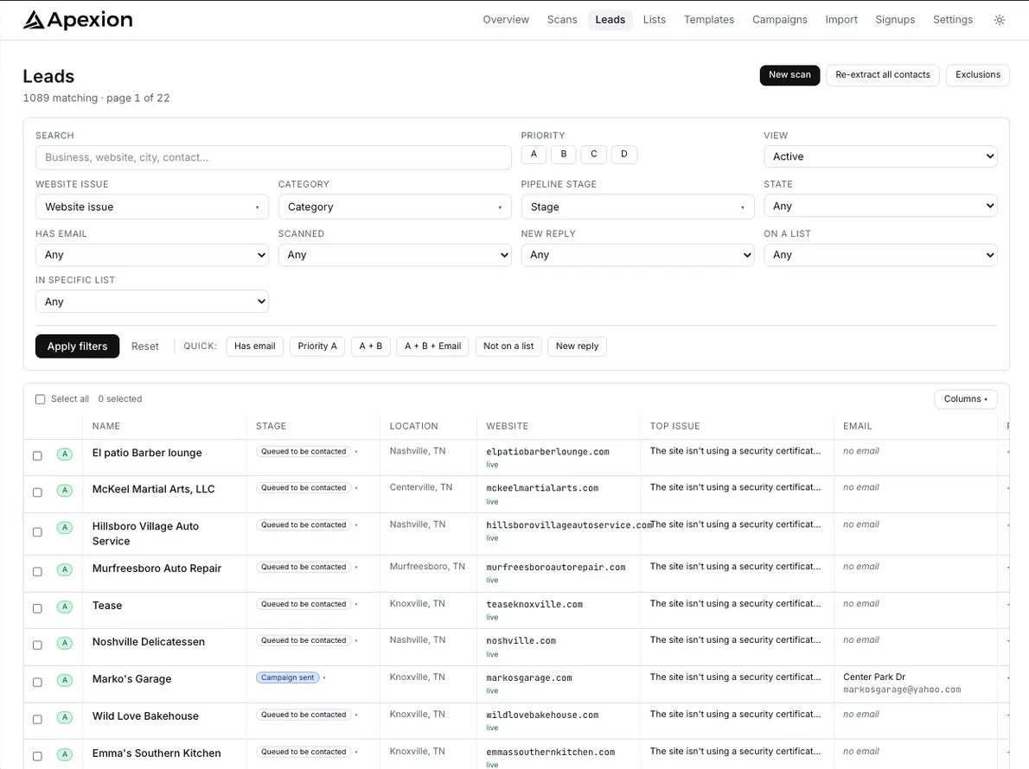Viewport: 1029px width, 769px height.
Task: Apply the Not on a list quick filter
Action: click(x=508, y=346)
